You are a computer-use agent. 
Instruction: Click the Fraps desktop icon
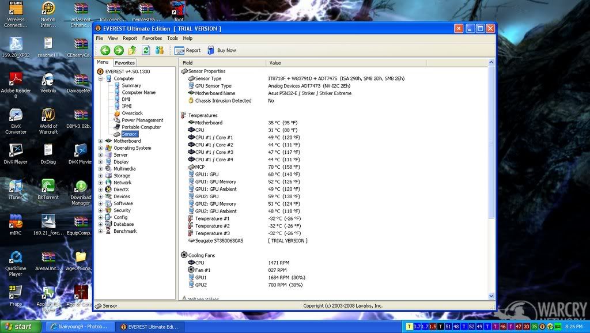[16, 297]
